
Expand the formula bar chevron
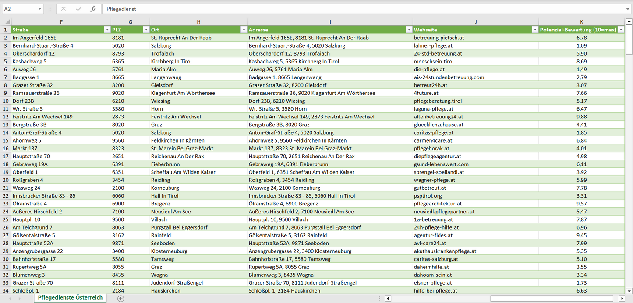point(628,9)
